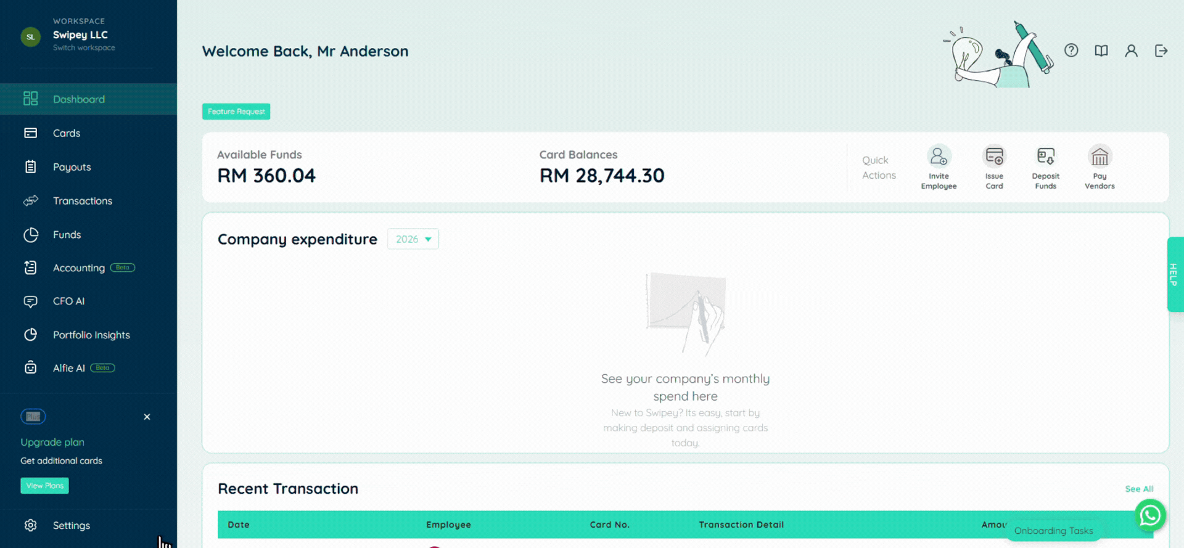This screenshot has width=1184, height=548.
Task: Follow the See All transactions link
Action: tap(1139, 489)
